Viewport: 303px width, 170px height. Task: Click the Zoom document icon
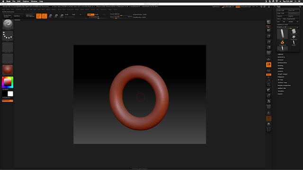pos(268,36)
